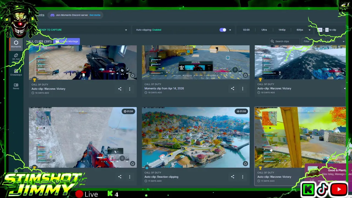
Task: Open the autumn yellow-beam Victory clip thumbnail
Action: point(300,137)
